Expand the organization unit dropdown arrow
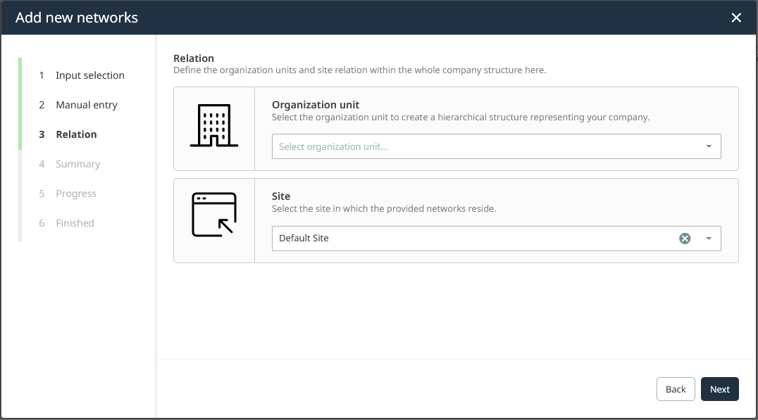 coord(709,146)
